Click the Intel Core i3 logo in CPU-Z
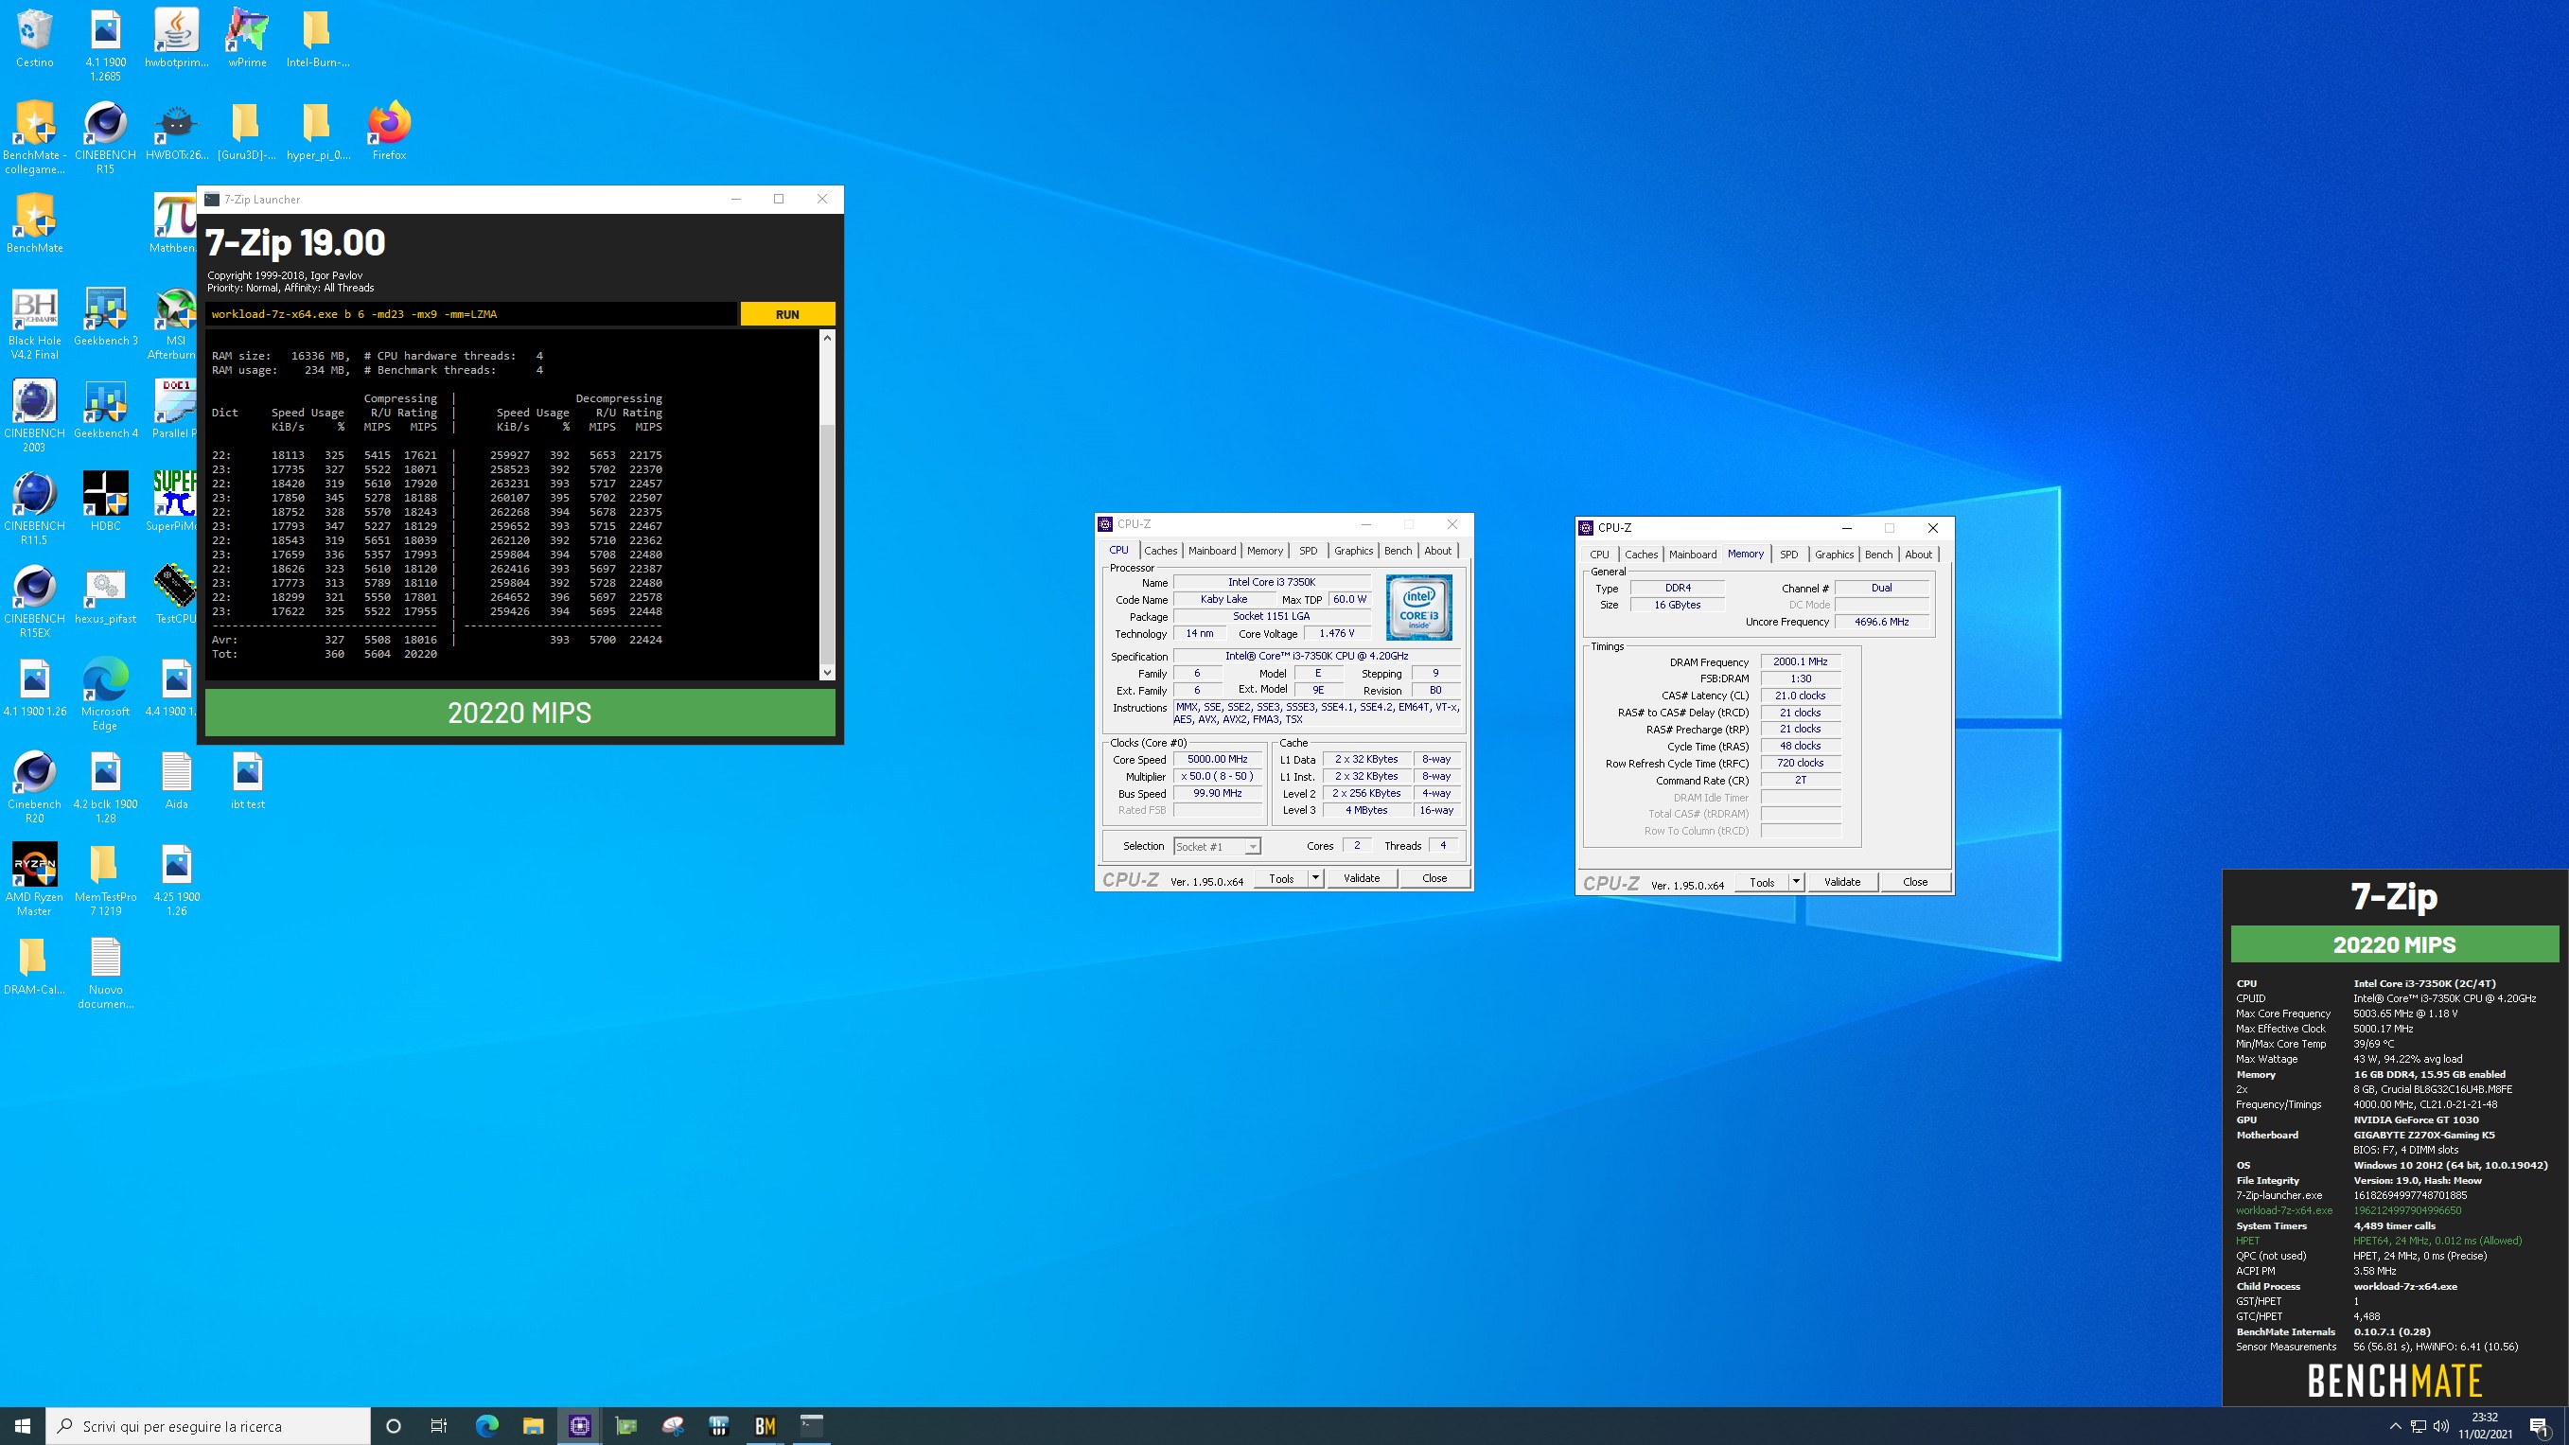Viewport: 2569px width, 1445px height. [x=1419, y=608]
